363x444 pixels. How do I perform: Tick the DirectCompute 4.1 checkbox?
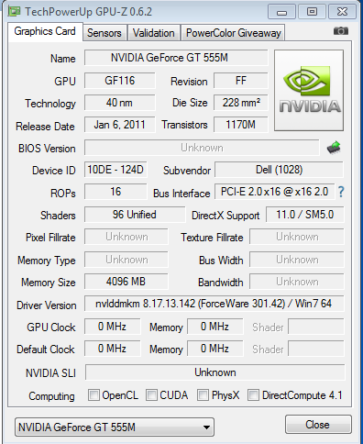pyautogui.click(x=253, y=394)
